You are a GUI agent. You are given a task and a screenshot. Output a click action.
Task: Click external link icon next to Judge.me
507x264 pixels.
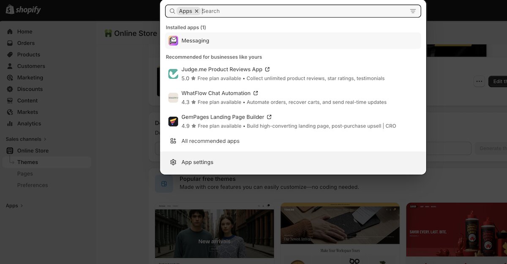click(x=267, y=69)
